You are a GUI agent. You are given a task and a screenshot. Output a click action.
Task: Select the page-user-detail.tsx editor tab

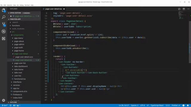53,9
